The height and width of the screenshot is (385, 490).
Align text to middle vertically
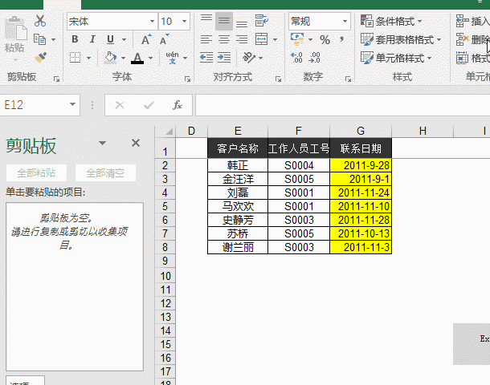pos(224,21)
